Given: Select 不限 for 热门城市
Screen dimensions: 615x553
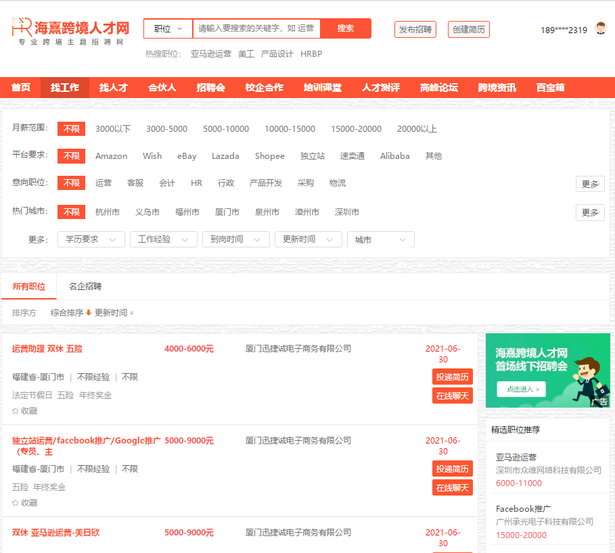Looking at the screenshot, I should [x=72, y=212].
